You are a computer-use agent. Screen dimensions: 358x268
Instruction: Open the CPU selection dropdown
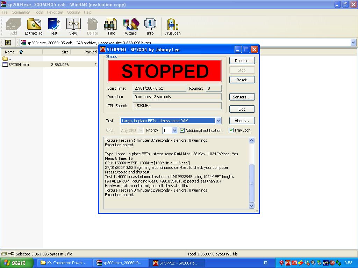tap(141, 131)
